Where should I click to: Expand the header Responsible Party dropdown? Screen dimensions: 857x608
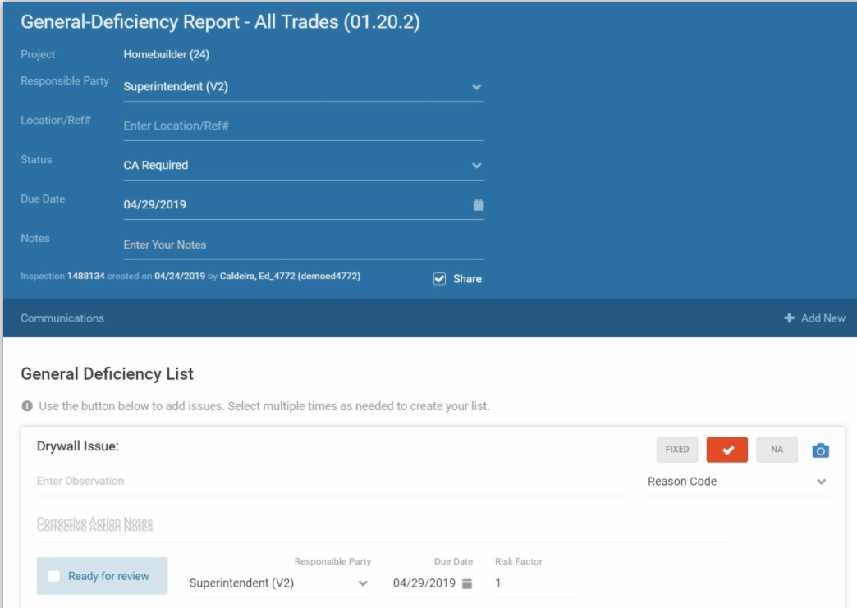click(476, 87)
